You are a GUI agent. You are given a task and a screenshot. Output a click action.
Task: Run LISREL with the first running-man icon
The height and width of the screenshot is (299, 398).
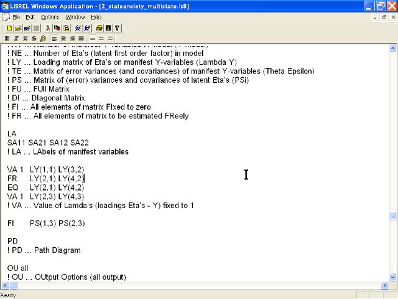coord(78,28)
